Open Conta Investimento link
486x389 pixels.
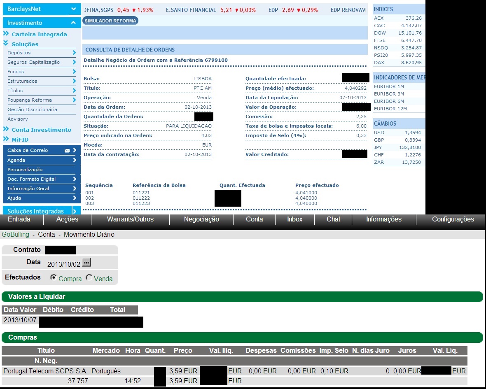(42, 129)
